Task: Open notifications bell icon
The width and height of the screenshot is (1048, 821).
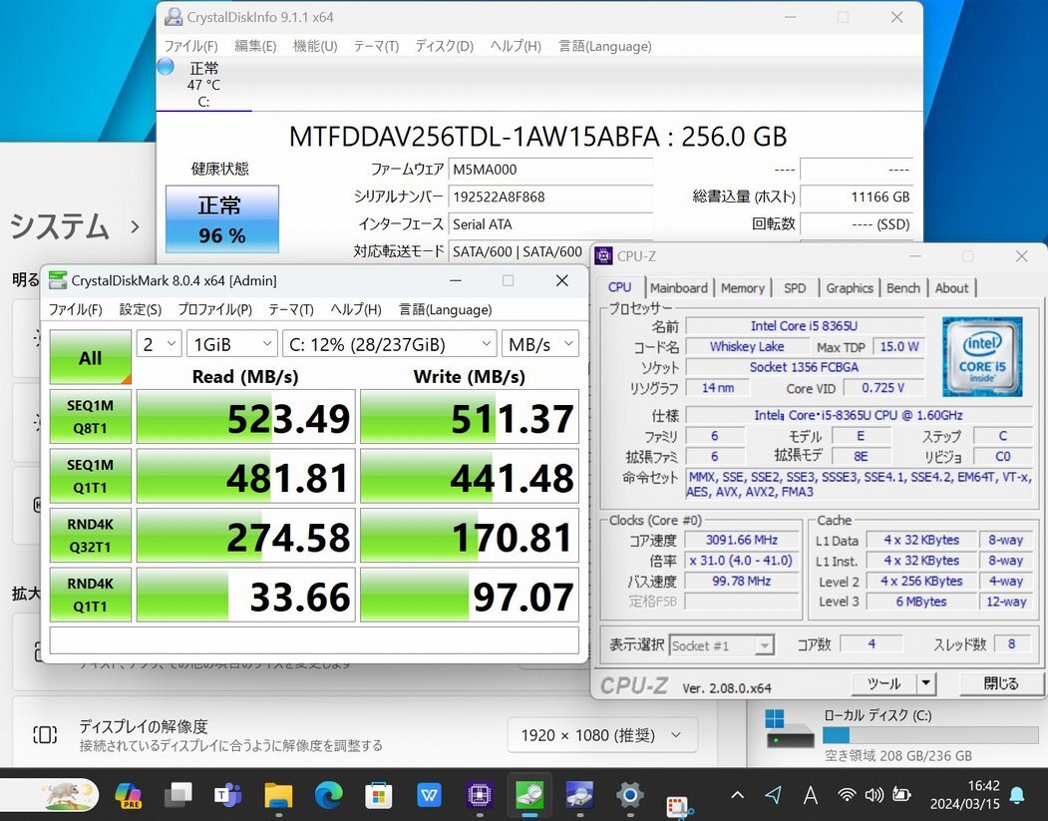Action: 1017,795
